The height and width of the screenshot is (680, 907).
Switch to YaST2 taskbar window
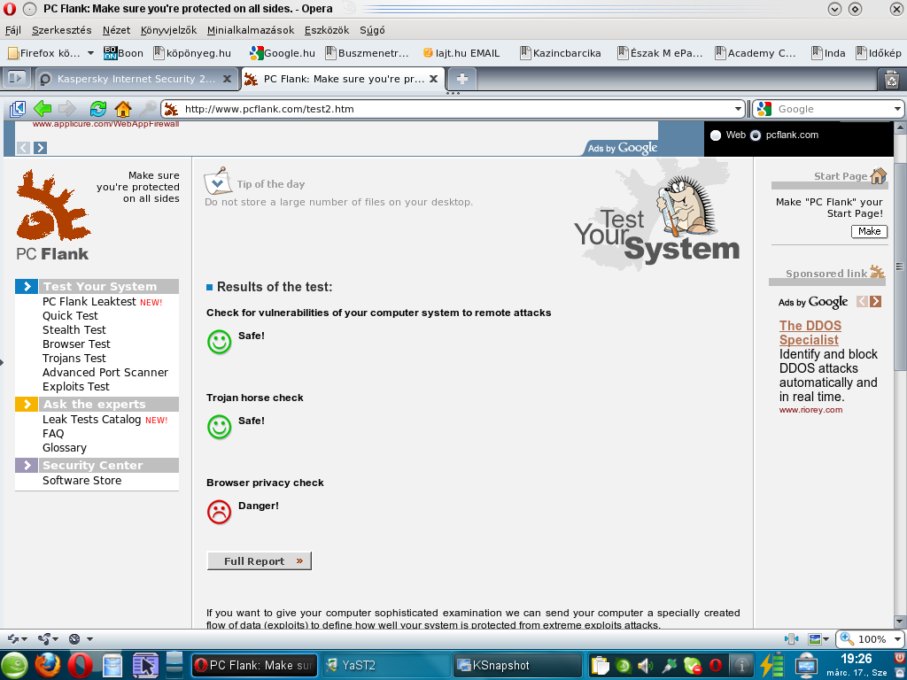(x=386, y=666)
